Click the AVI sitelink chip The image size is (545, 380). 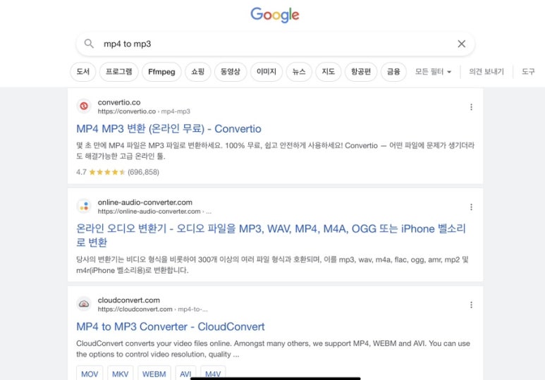(185, 374)
